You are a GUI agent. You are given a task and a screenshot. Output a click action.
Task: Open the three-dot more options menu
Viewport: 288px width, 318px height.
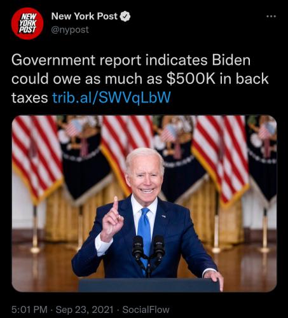[271, 17]
